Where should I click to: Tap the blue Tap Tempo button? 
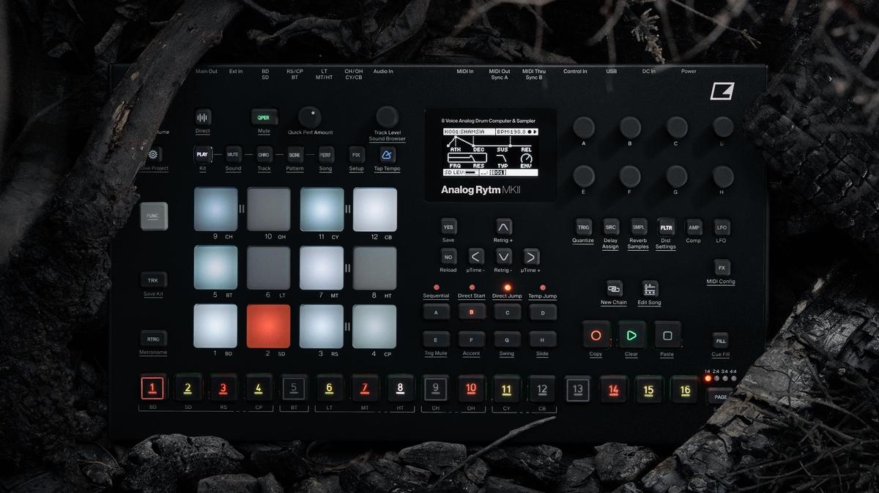click(x=387, y=155)
